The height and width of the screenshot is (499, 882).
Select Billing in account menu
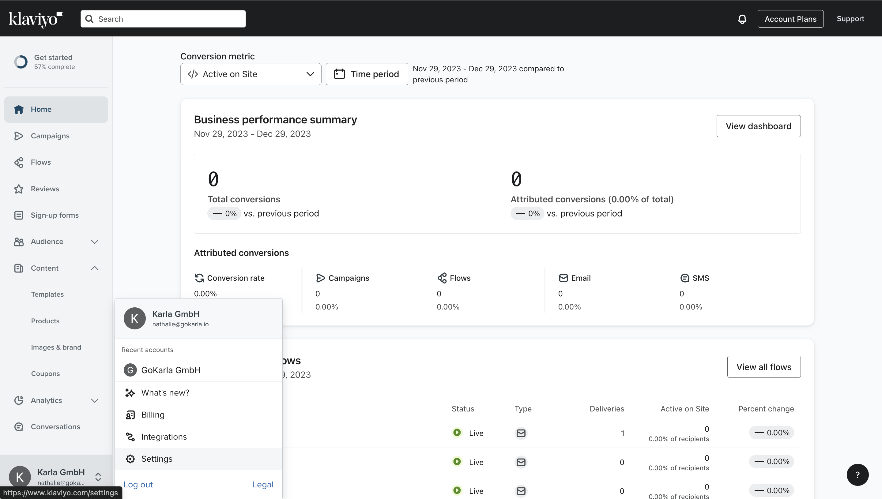point(153,415)
